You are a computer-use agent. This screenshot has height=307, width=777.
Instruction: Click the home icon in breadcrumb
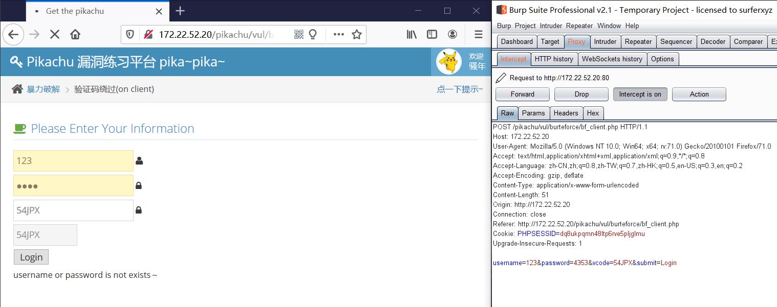[x=17, y=89]
